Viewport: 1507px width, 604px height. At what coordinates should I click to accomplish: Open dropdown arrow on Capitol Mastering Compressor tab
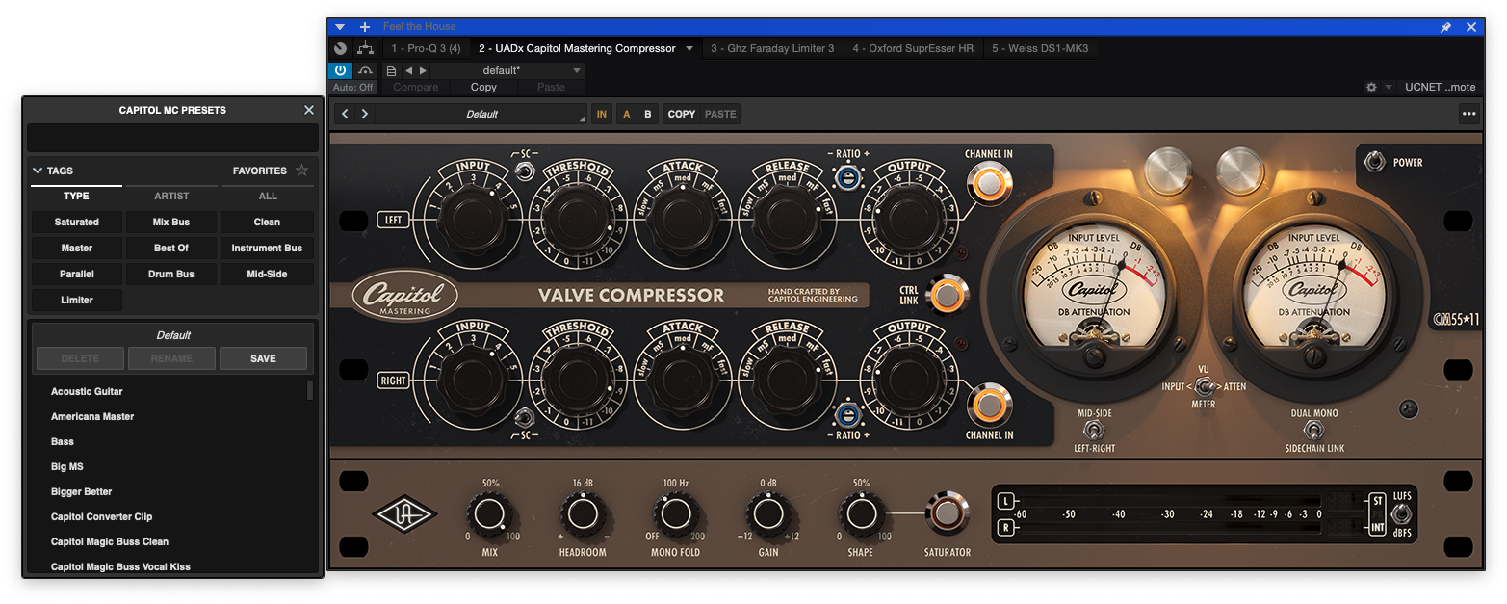pyautogui.click(x=689, y=48)
